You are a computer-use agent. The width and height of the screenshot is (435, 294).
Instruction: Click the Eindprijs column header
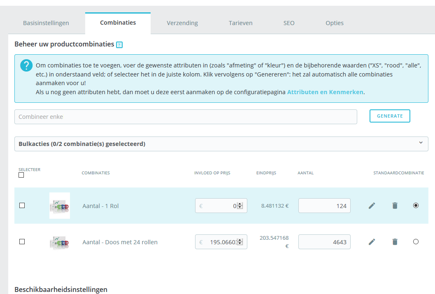266,173
